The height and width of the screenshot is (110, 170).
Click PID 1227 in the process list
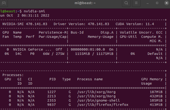[52, 92]
